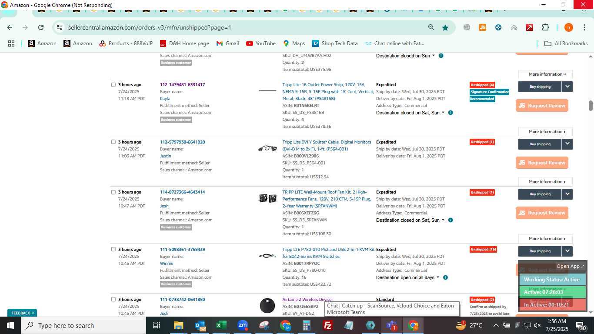Open Task View on the taskbar
The width and height of the screenshot is (594, 334).
(x=157, y=325)
